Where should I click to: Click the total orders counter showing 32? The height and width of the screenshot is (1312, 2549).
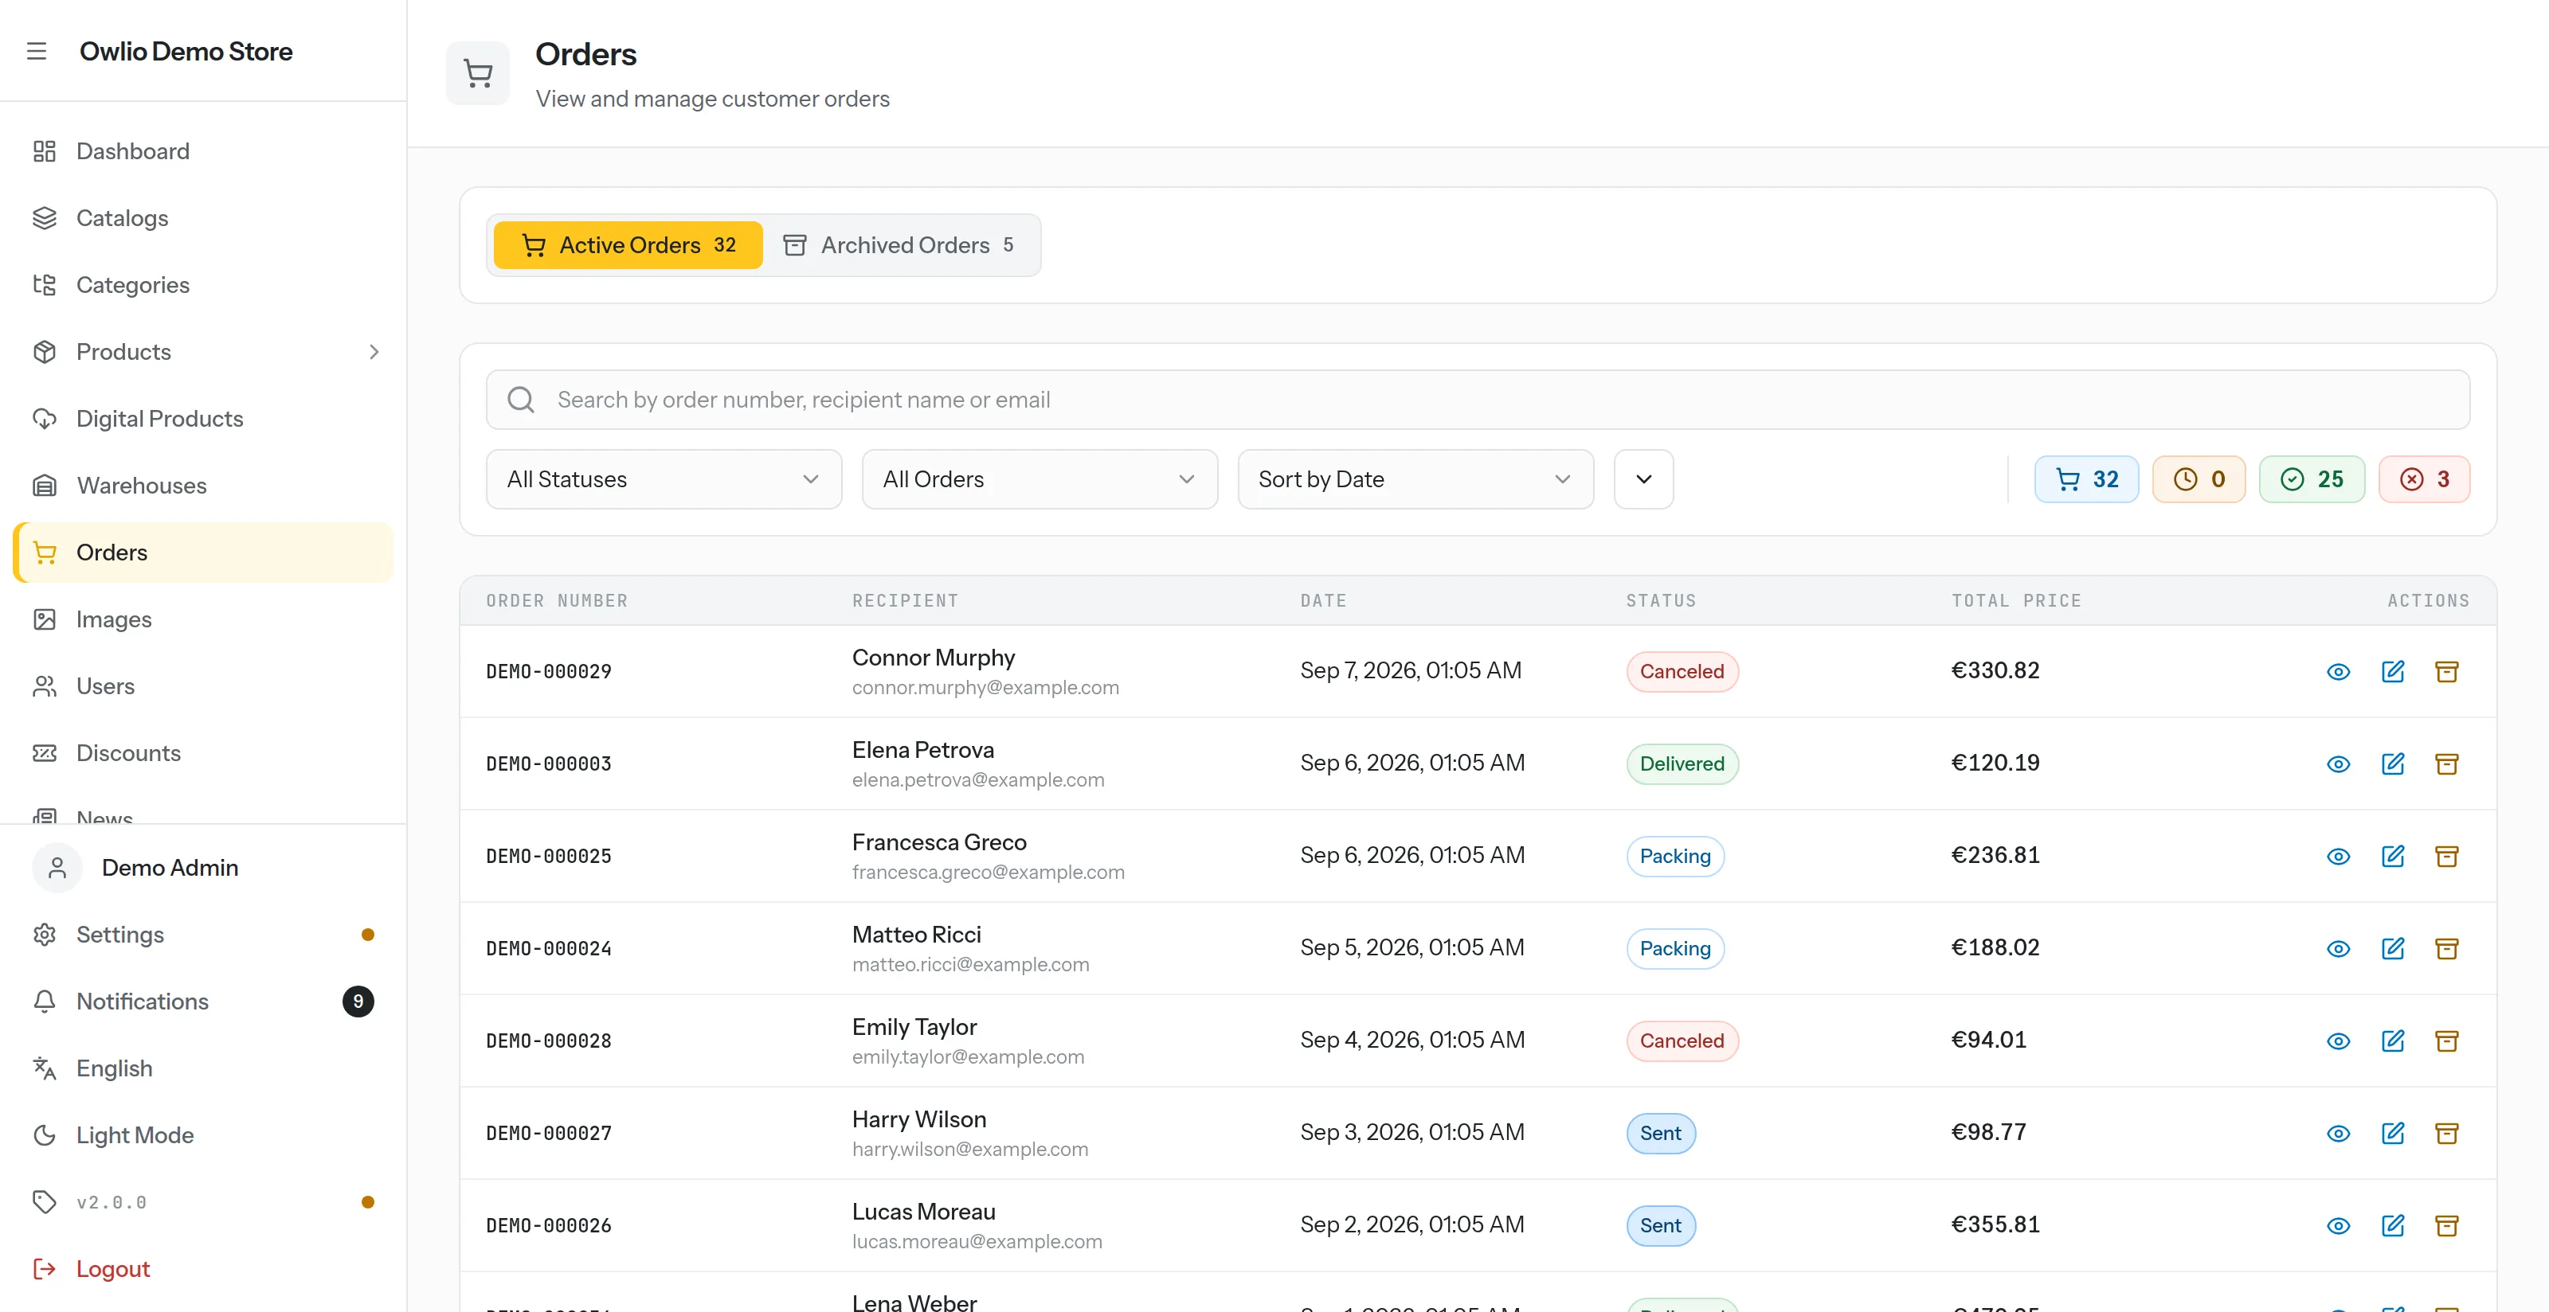click(x=2086, y=479)
